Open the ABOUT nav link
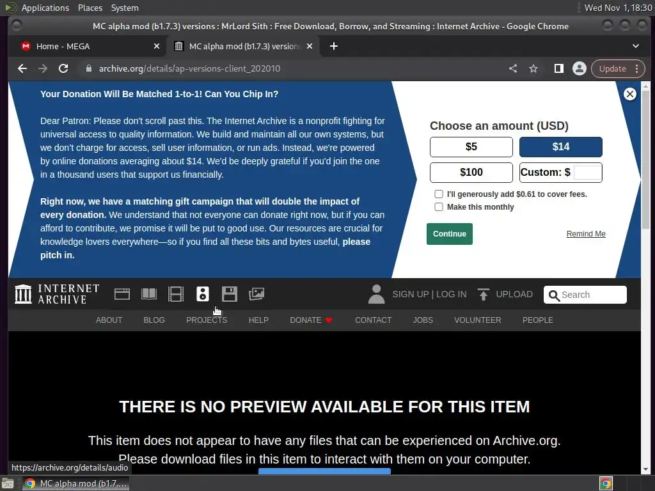The width and height of the screenshot is (655, 491). point(109,320)
